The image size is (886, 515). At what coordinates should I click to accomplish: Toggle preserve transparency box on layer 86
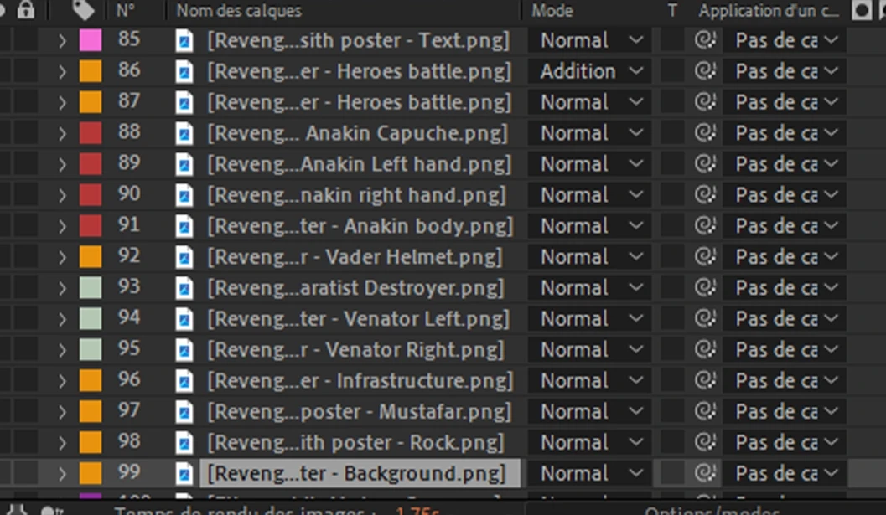tap(672, 71)
